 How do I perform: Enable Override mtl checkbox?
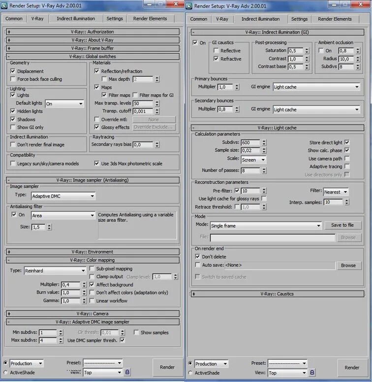click(x=96, y=119)
